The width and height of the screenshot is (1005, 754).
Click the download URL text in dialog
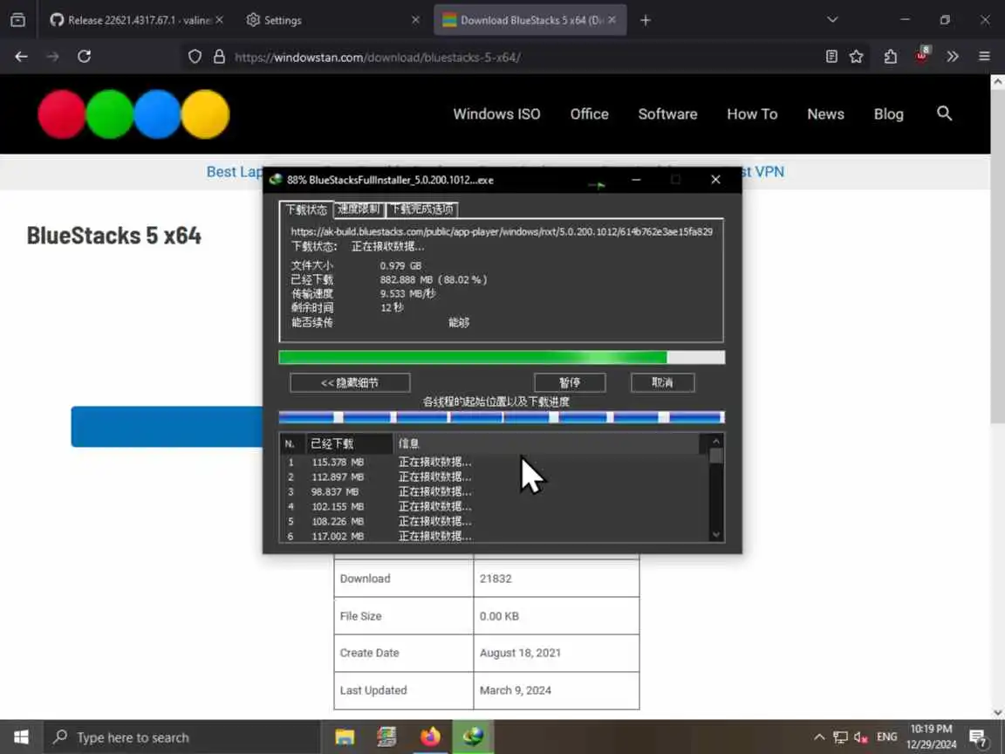point(502,231)
